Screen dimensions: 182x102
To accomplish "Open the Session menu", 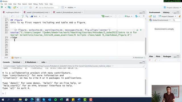I will [x=25, y=4].
